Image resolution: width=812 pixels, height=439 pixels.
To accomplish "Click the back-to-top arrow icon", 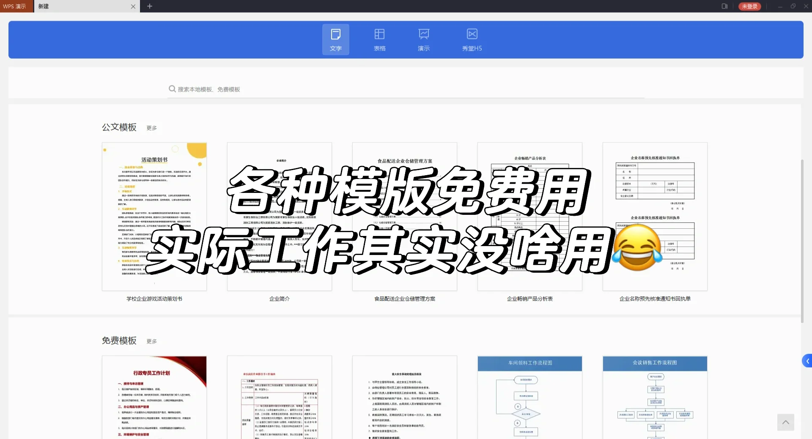I will 785,422.
